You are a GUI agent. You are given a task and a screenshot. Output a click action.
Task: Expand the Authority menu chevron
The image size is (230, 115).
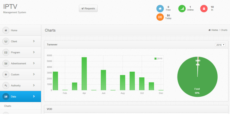coord(34,85)
